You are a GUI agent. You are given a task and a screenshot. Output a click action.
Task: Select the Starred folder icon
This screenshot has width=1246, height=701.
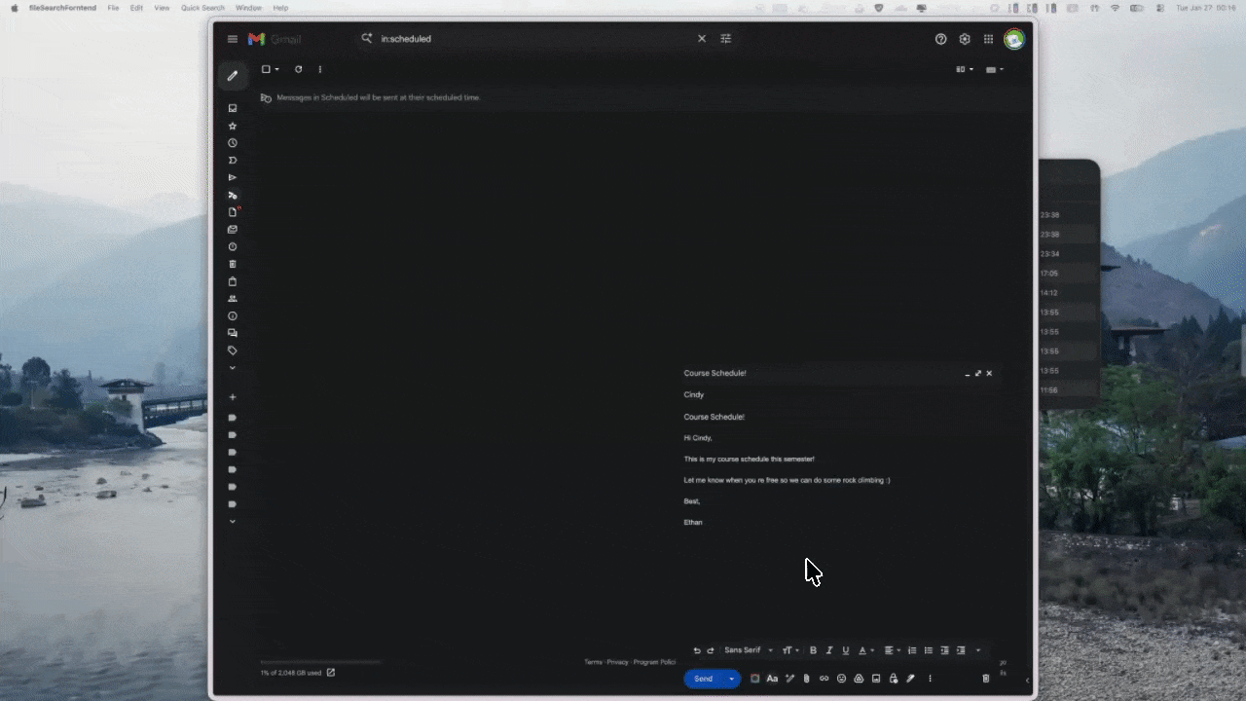coord(232,126)
